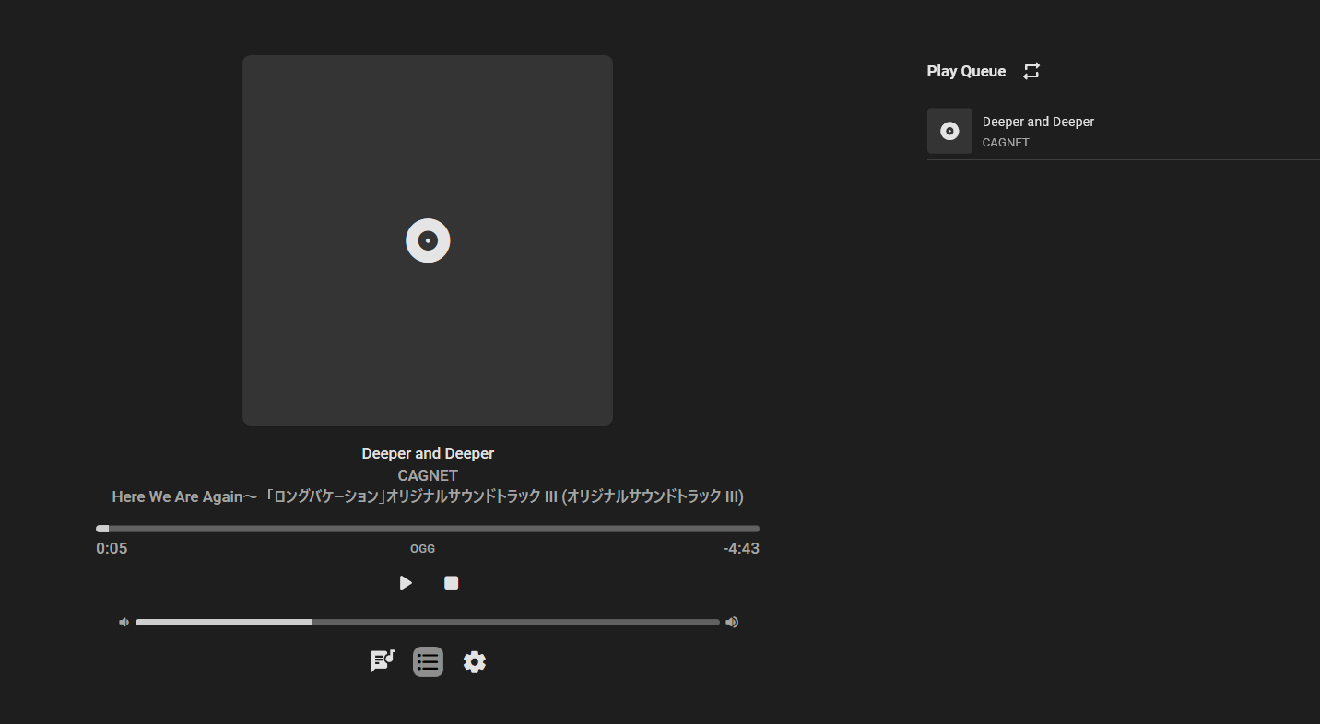Toggle the queue view button
Screen dimensions: 1320x724
click(428, 661)
